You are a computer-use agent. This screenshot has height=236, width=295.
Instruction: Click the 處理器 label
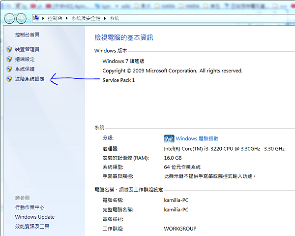coord(111,149)
